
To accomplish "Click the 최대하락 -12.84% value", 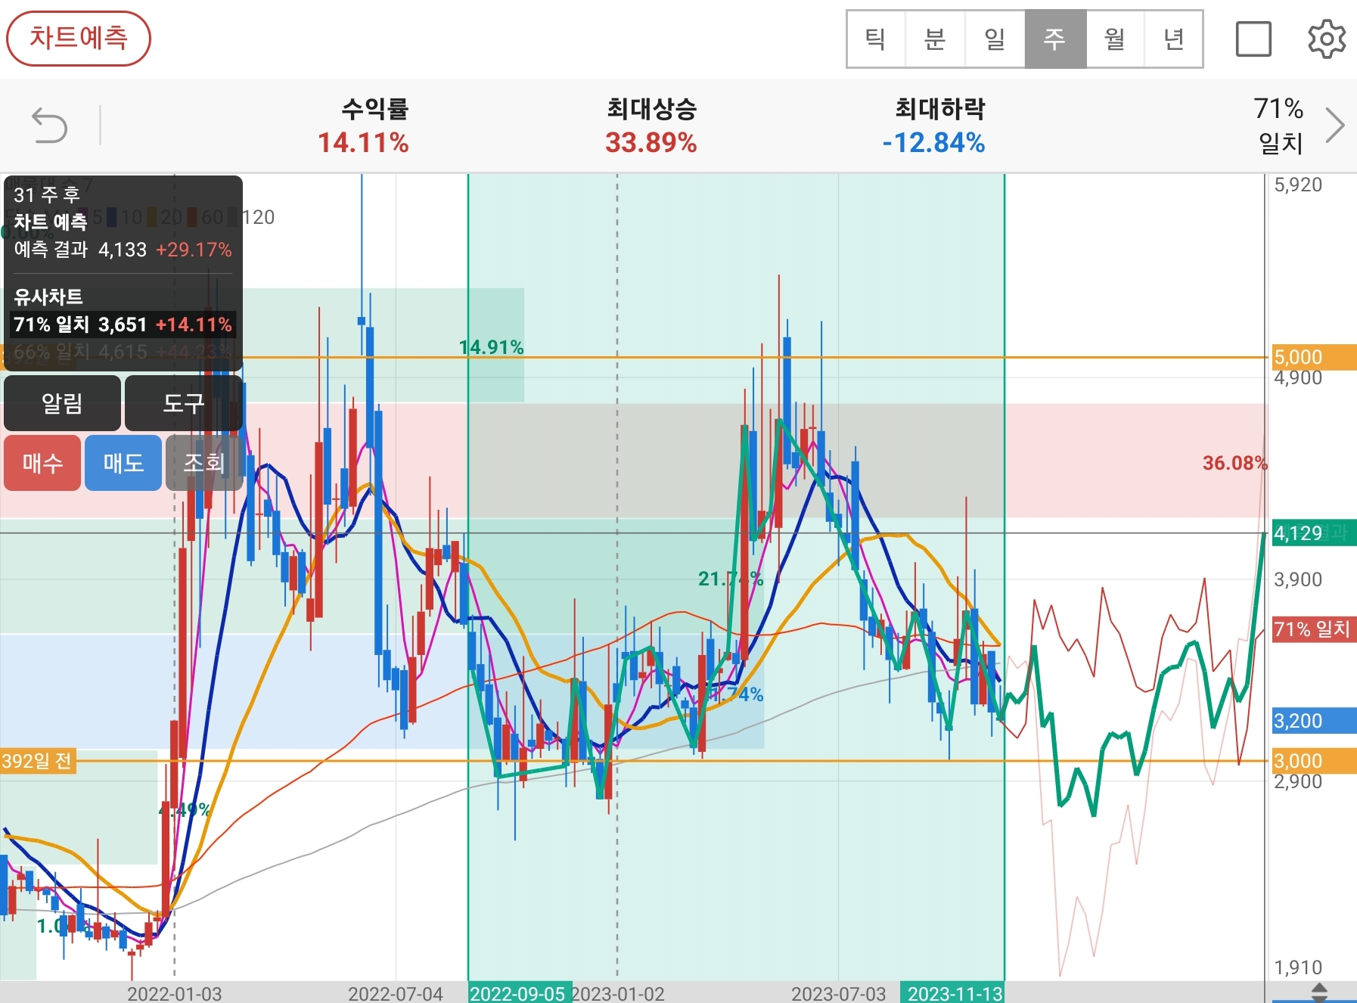I will [934, 142].
